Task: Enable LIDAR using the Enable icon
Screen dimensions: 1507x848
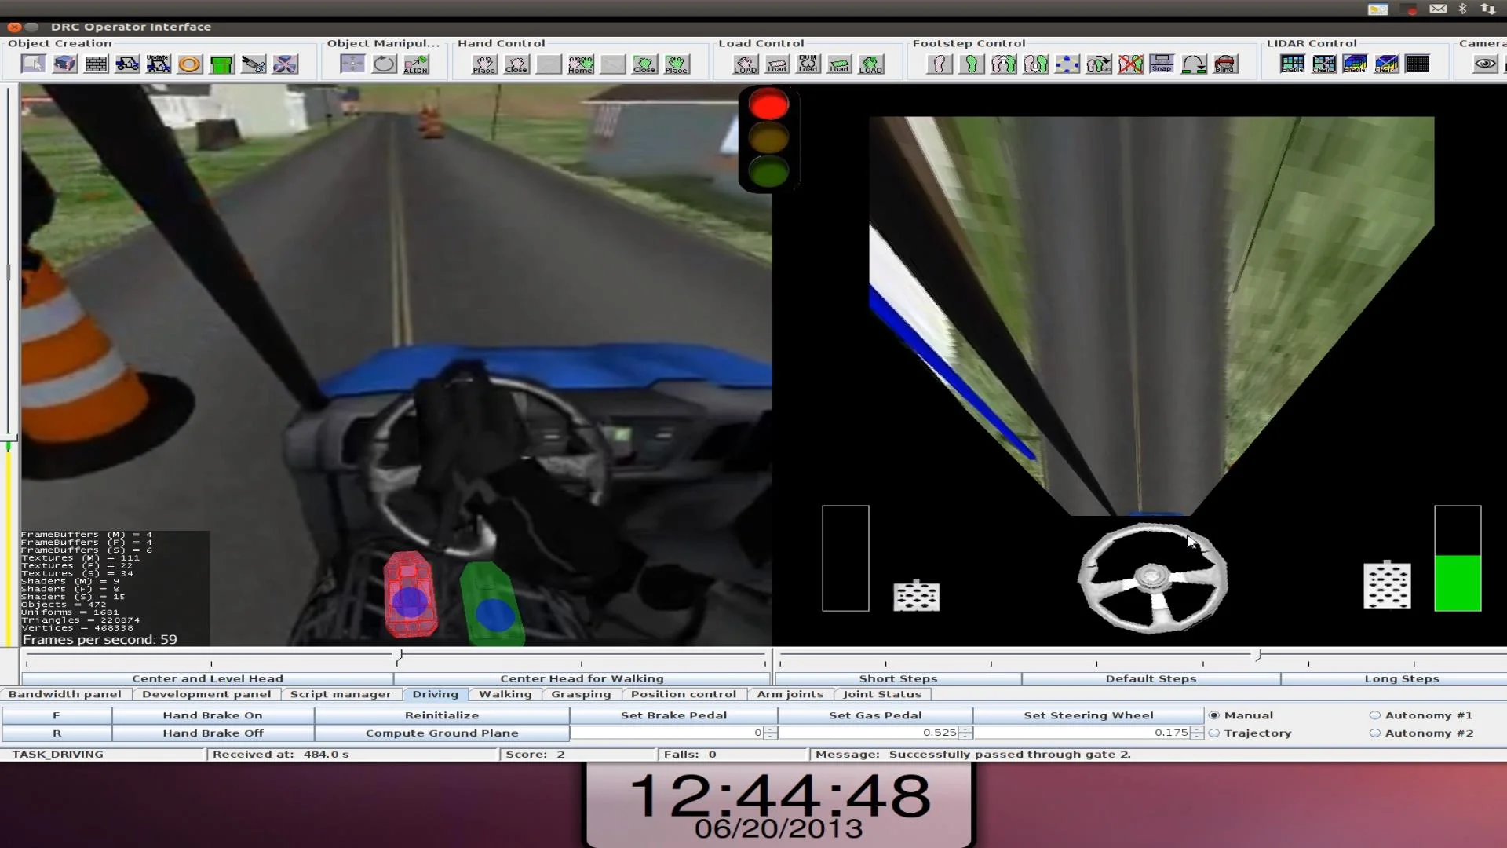Action: pyautogui.click(x=1293, y=64)
